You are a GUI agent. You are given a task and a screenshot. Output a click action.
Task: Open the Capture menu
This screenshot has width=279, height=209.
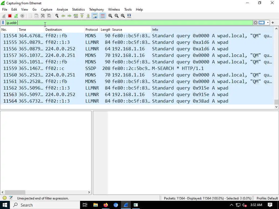pos(47,10)
